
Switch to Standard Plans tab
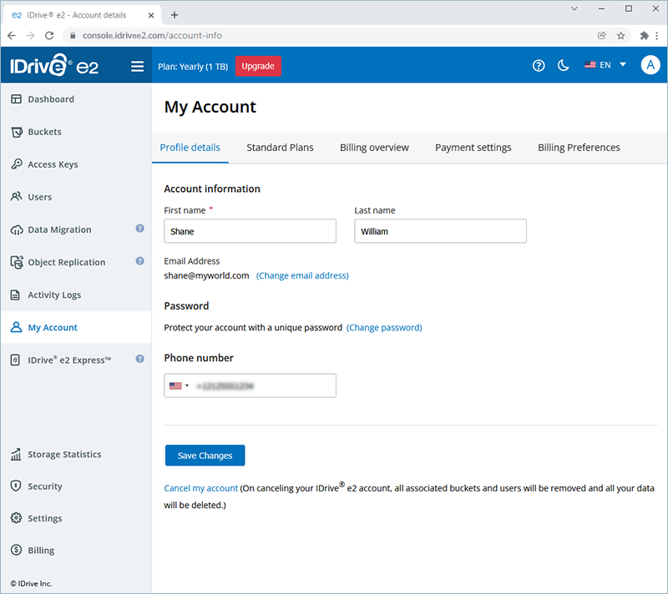tap(280, 147)
